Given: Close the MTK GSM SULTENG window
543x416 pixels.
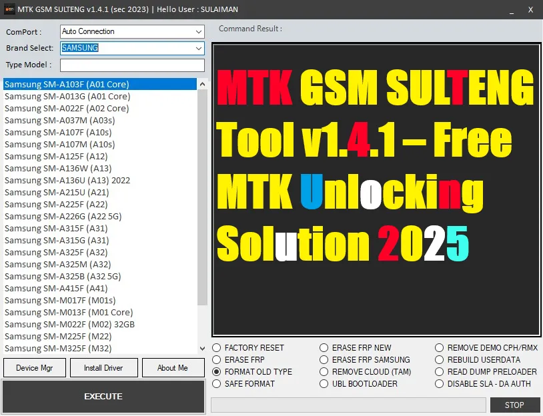Looking at the screenshot, I should pyautogui.click(x=530, y=10).
